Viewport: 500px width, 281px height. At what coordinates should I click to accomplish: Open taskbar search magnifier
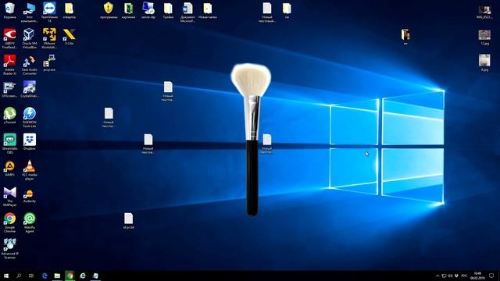pyautogui.click(x=19, y=276)
